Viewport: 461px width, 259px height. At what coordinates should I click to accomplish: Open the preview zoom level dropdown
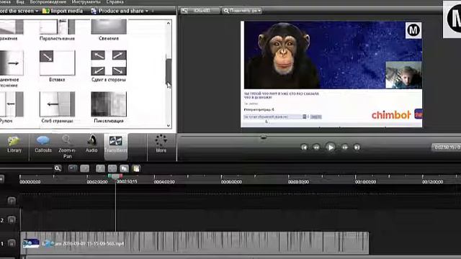242,11
